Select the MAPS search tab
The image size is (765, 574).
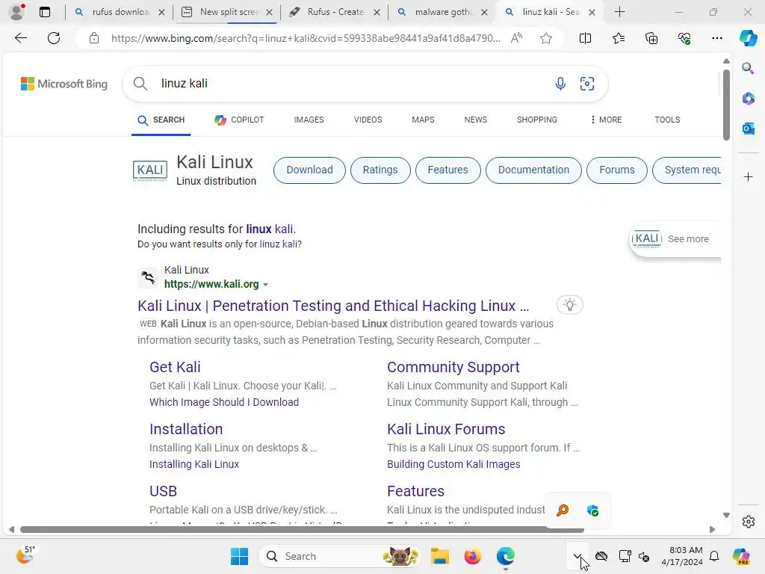point(423,120)
